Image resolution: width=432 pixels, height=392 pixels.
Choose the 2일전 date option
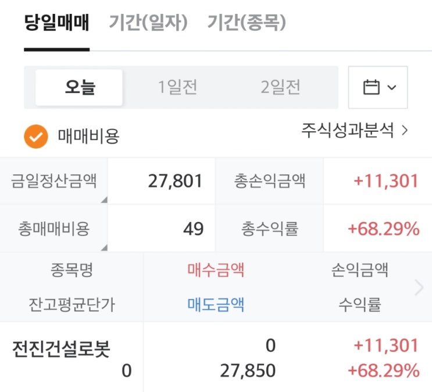point(280,88)
